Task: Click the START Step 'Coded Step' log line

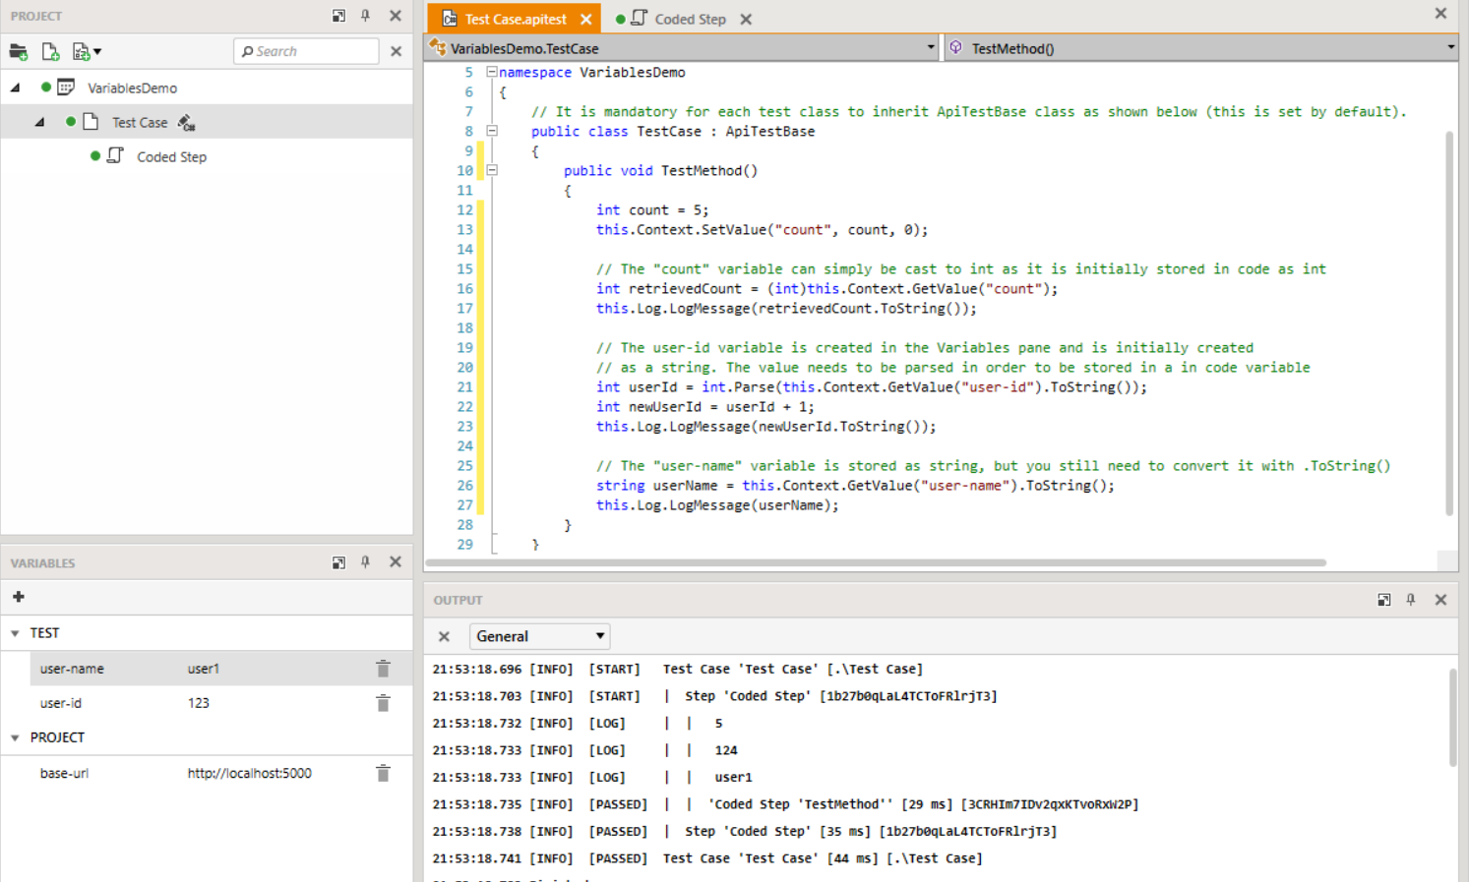Action: tap(714, 695)
